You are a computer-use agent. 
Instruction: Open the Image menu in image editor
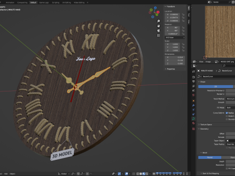point(208,62)
